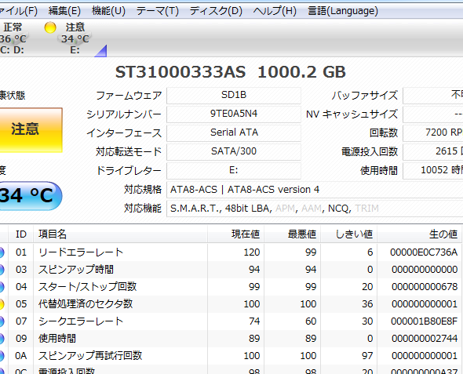This screenshot has width=463, height=374.
Task: Click yellow status orb for 代替処理済のセクタ数 row
Action: tap(2, 304)
